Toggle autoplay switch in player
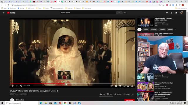The height and width of the screenshot is (105, 188). 112,86
